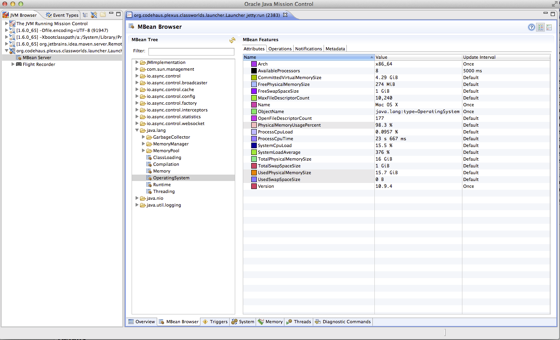Viewport: 560px width, 340px height.
Task: Sort by the Value column header
Action: pos(418,57)
